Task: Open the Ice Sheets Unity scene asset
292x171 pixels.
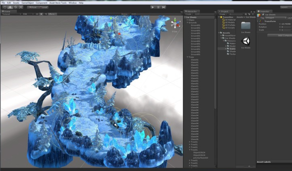Action: pos(245,41)
